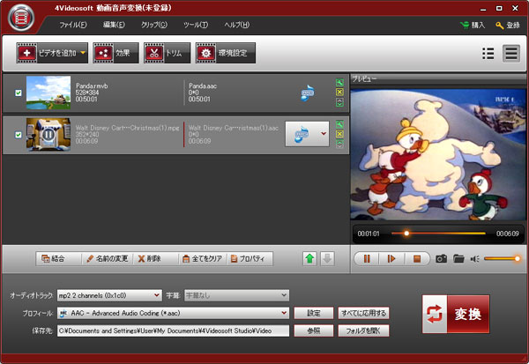This screenshot has height=364, width=529.
Task: Click the red Convert (変換) button
Action: [456, 314]
